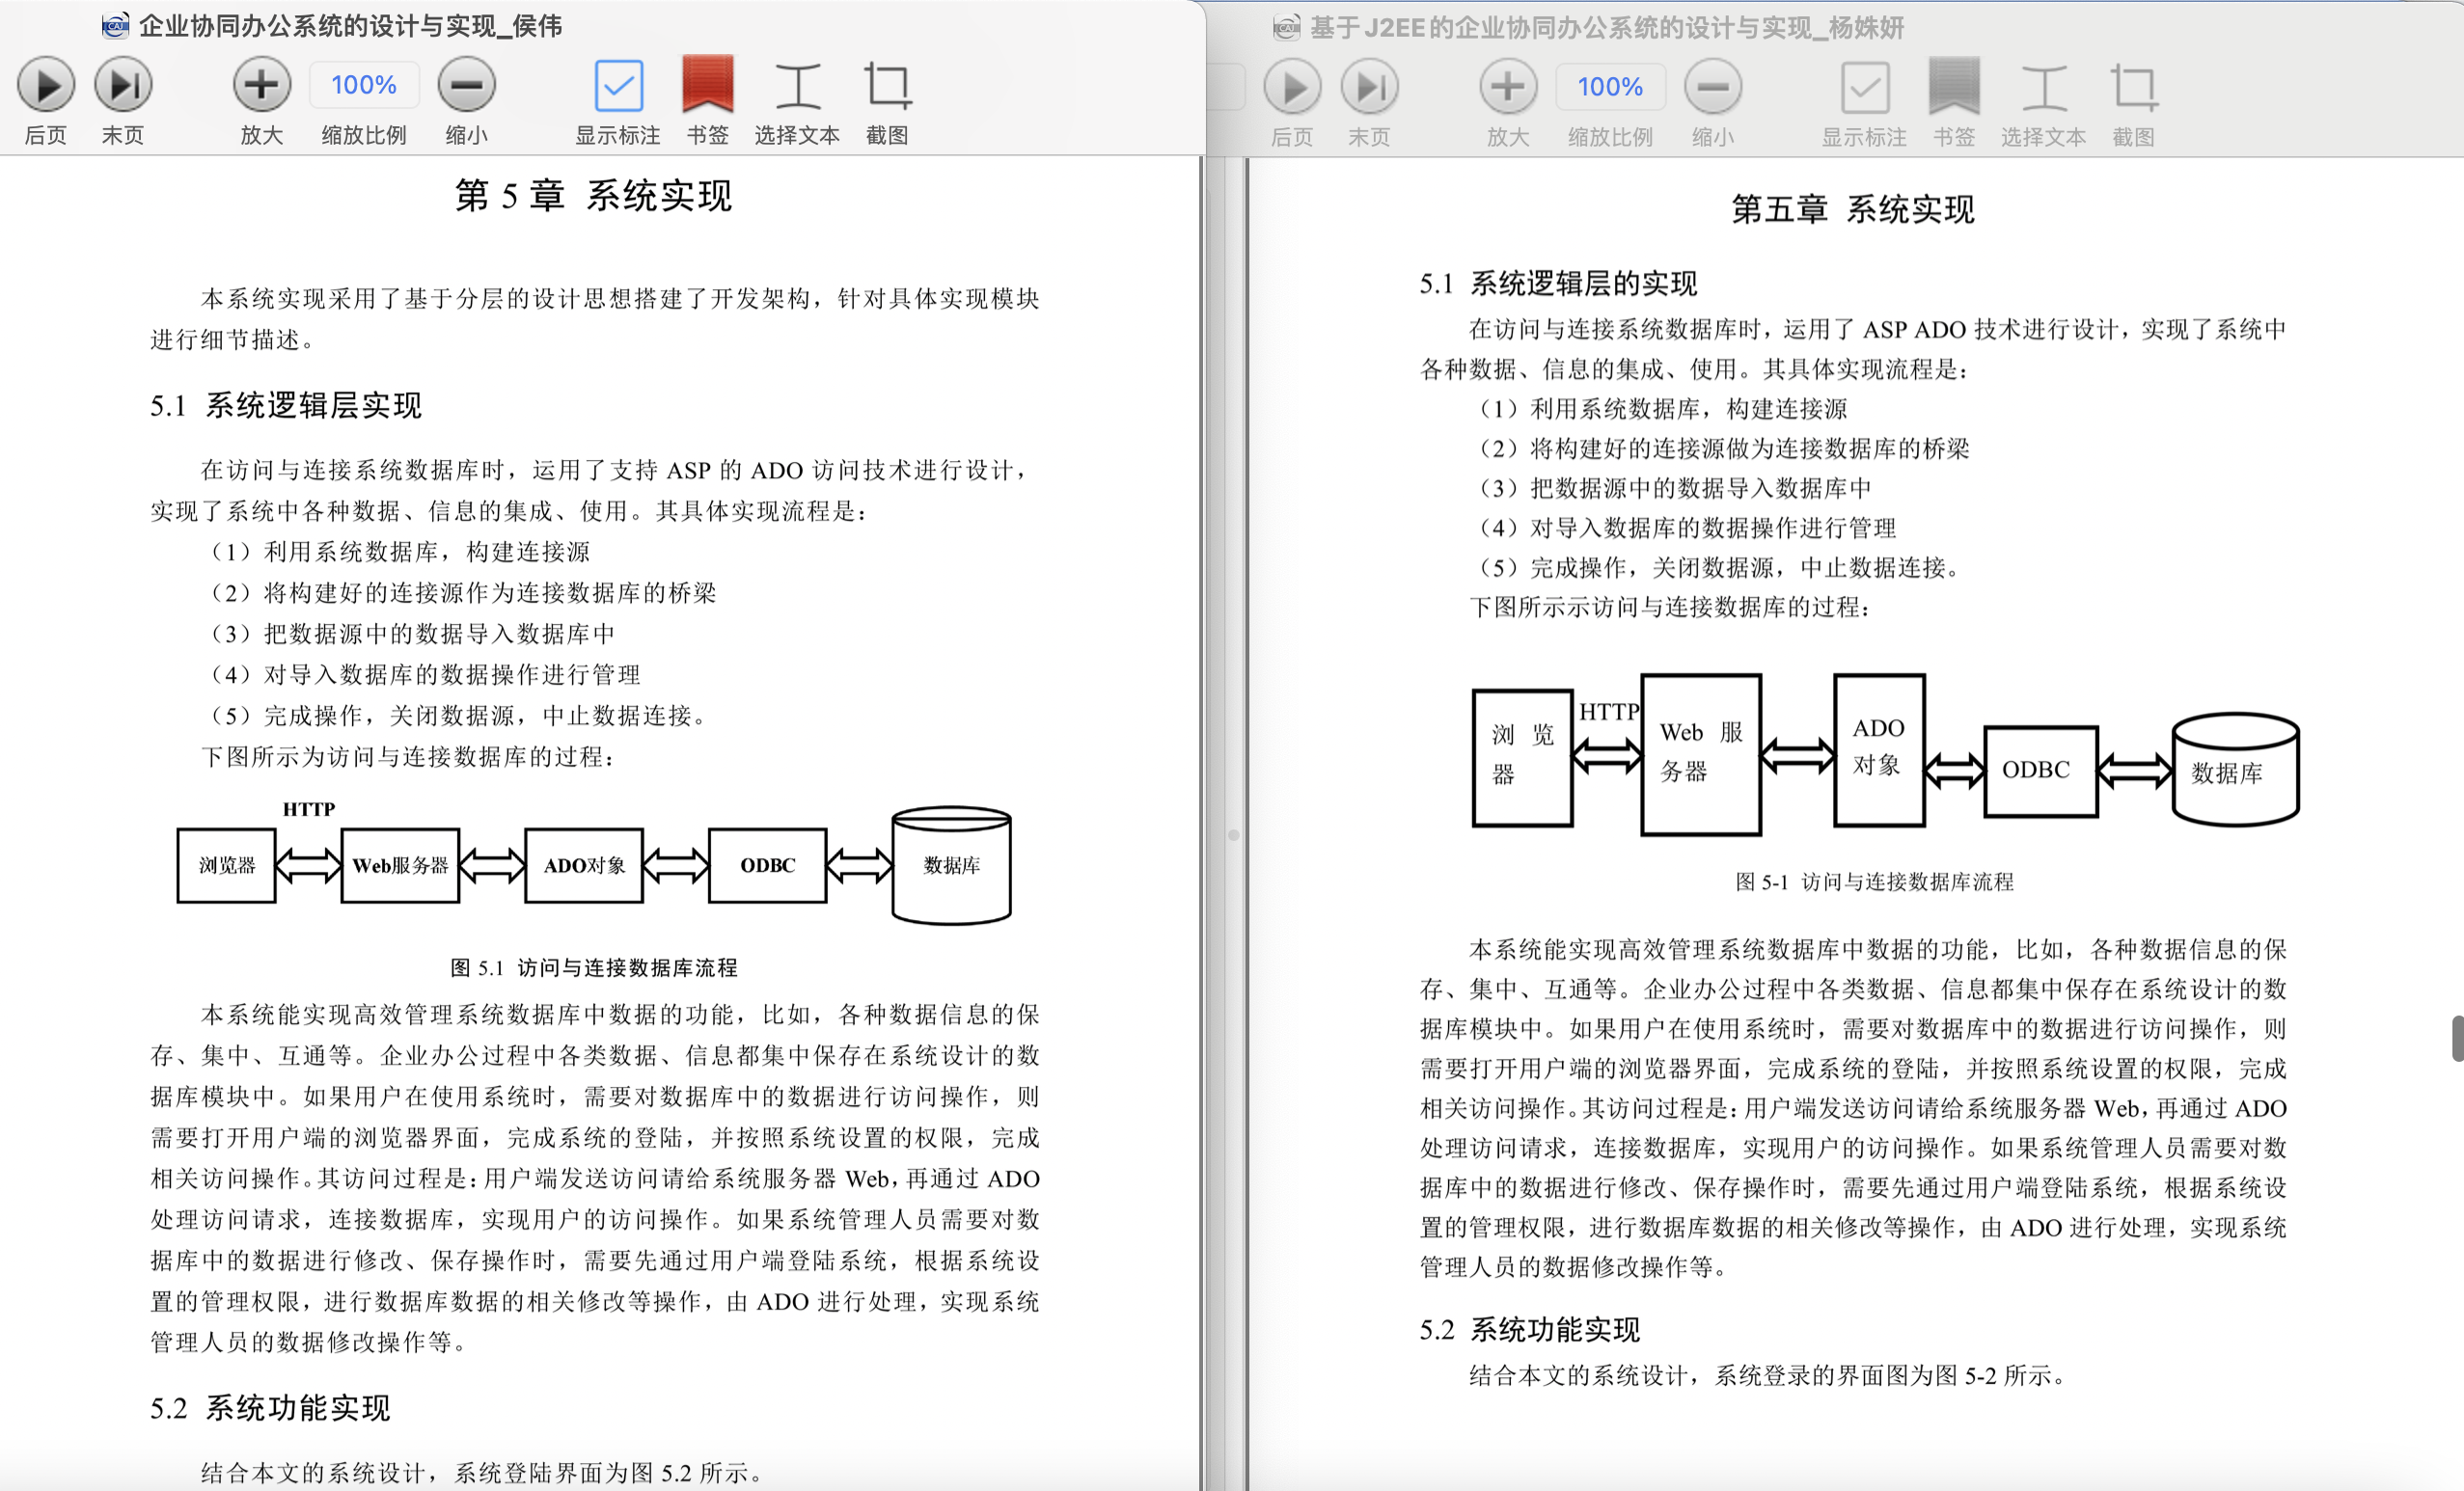
Task: Select the text selection (选择文本) tool in left window
Action: [797, 86]
